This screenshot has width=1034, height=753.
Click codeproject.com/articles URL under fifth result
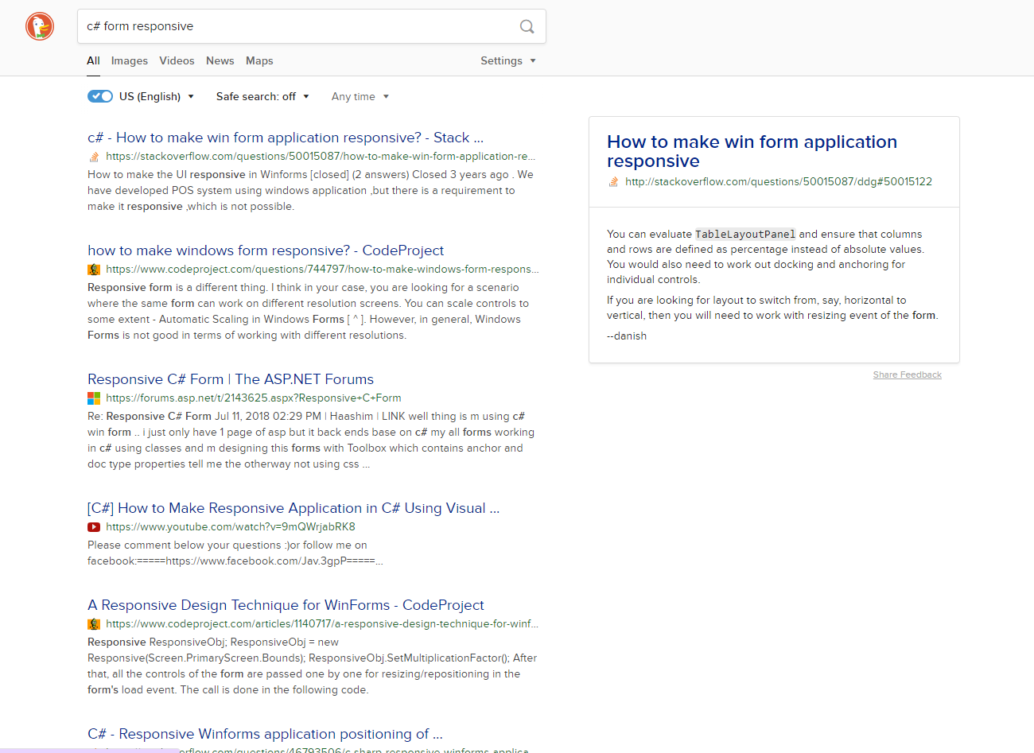(x=322, y=624)
